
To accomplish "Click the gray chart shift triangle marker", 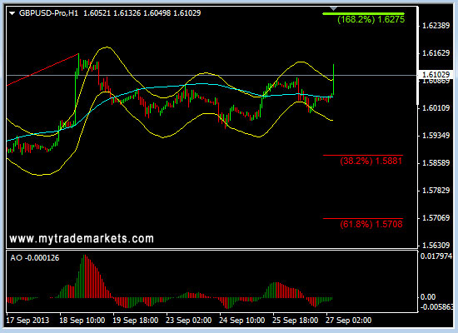I will click(x=333, y=9).
